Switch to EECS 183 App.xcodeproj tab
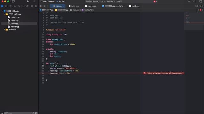204x114 pixels. click(113, 6)
